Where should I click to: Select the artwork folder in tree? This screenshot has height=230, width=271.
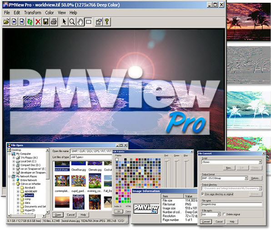click(29, 195)
